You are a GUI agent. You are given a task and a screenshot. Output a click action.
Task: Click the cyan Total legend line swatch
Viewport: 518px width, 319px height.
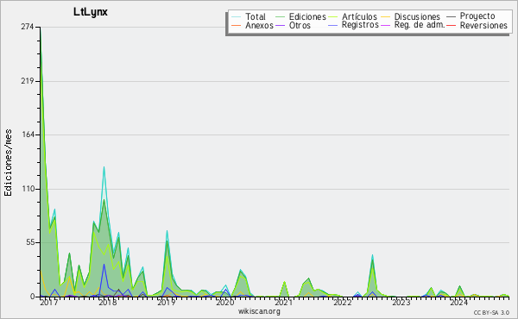pos(236,16)
